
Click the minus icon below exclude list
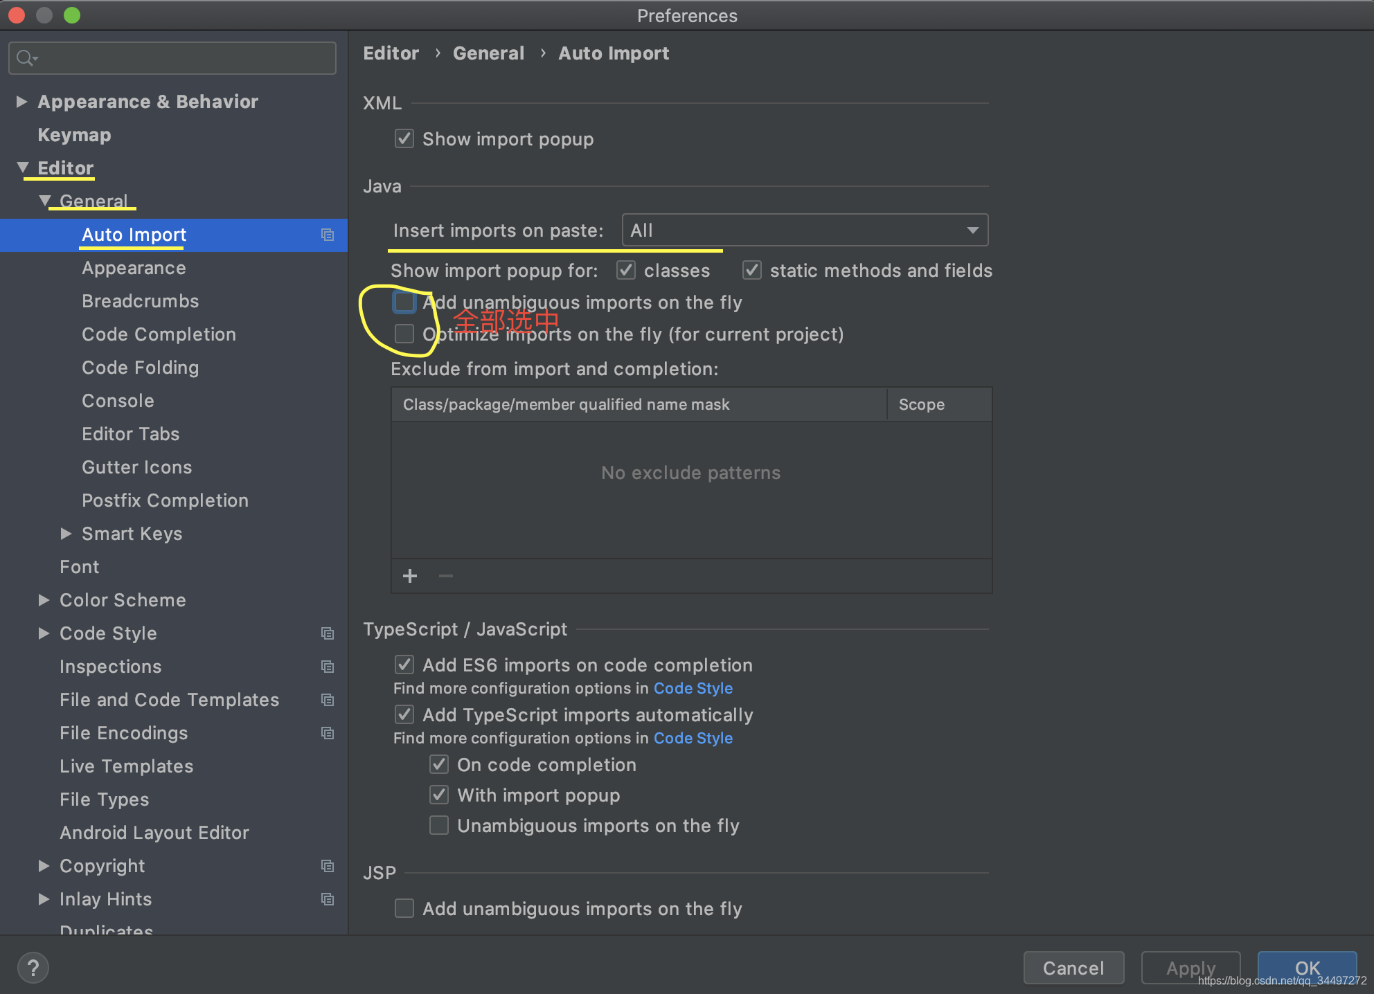[446, 576]
